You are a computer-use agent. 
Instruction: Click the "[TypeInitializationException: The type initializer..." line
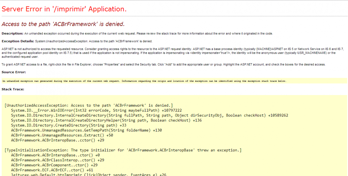[123, 150]
